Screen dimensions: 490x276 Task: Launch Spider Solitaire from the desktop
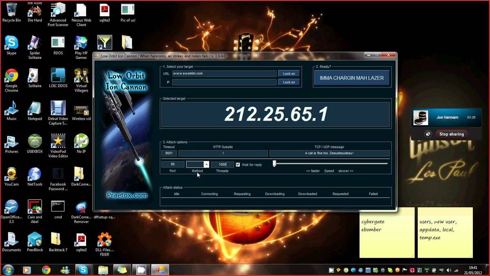35,47
